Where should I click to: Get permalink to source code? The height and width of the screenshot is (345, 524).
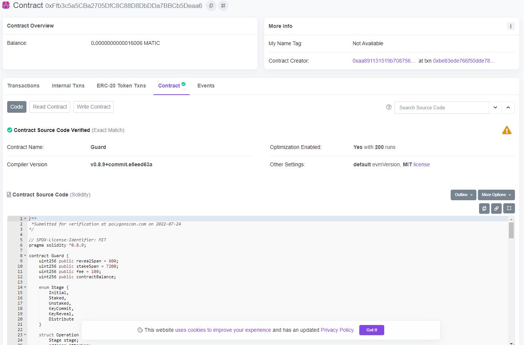pyautogui.click(x=496, y=208)
